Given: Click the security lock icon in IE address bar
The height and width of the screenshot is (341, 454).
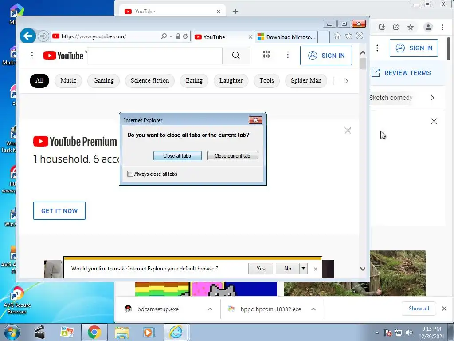Looking at the screenshot, I should (x=178, y=36).
